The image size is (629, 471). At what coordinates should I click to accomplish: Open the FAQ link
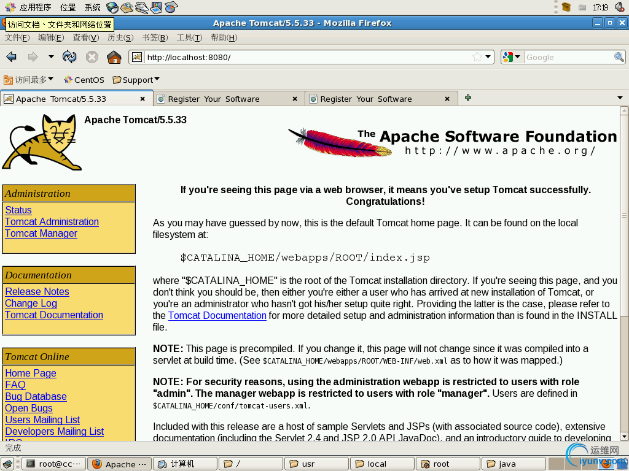tap(15, 385)
